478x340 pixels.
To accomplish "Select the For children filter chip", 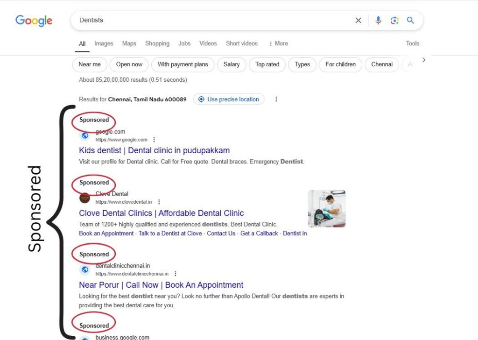I will pos(340,64).
